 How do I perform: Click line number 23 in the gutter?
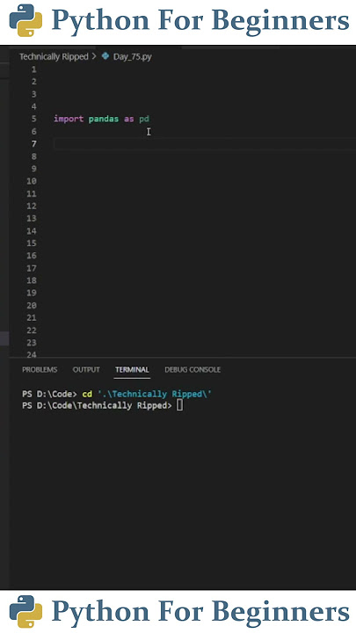click(x=32, y=342)
